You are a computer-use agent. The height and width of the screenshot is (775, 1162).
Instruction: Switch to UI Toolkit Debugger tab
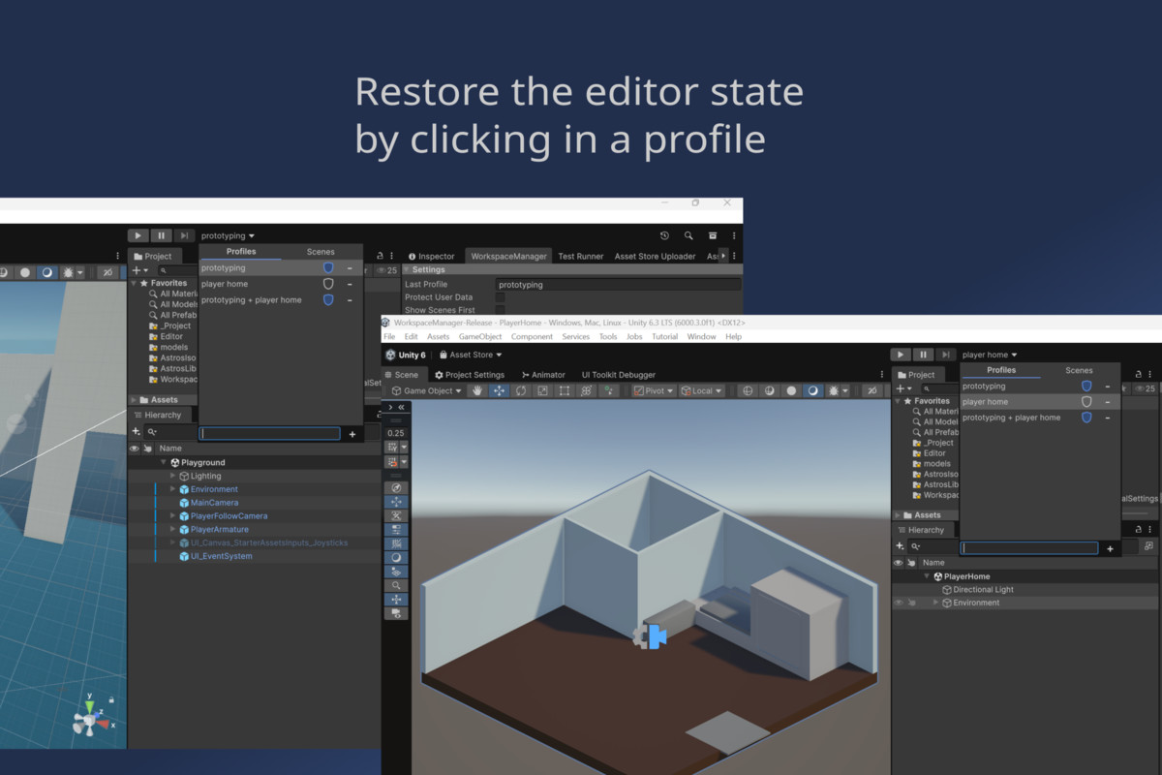click(x=618, y=375)
